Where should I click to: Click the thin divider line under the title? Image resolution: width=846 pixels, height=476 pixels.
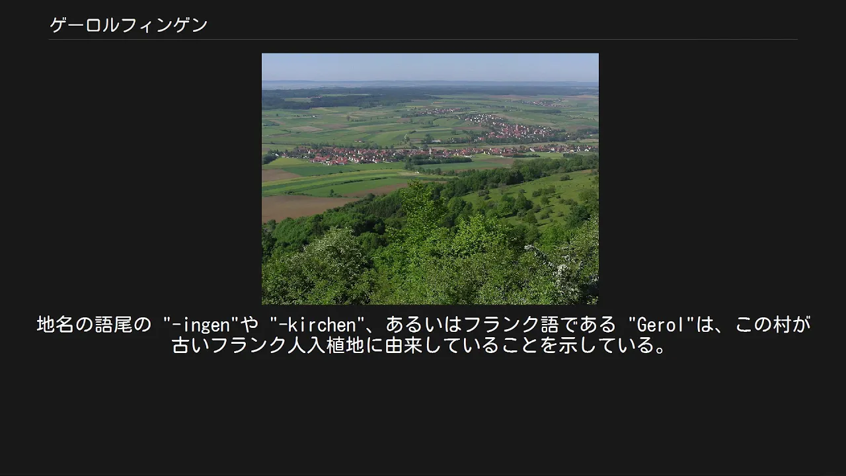[x=423, y=40]
